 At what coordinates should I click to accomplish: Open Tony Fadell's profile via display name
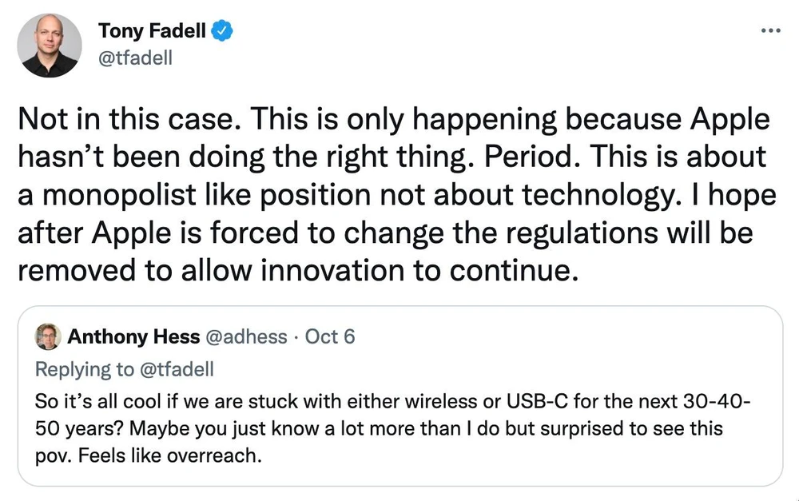coord(153,32)
